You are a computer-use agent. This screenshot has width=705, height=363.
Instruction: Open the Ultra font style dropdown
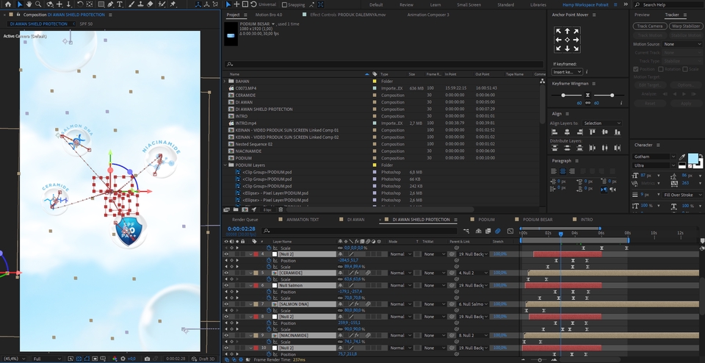(654, 165)
